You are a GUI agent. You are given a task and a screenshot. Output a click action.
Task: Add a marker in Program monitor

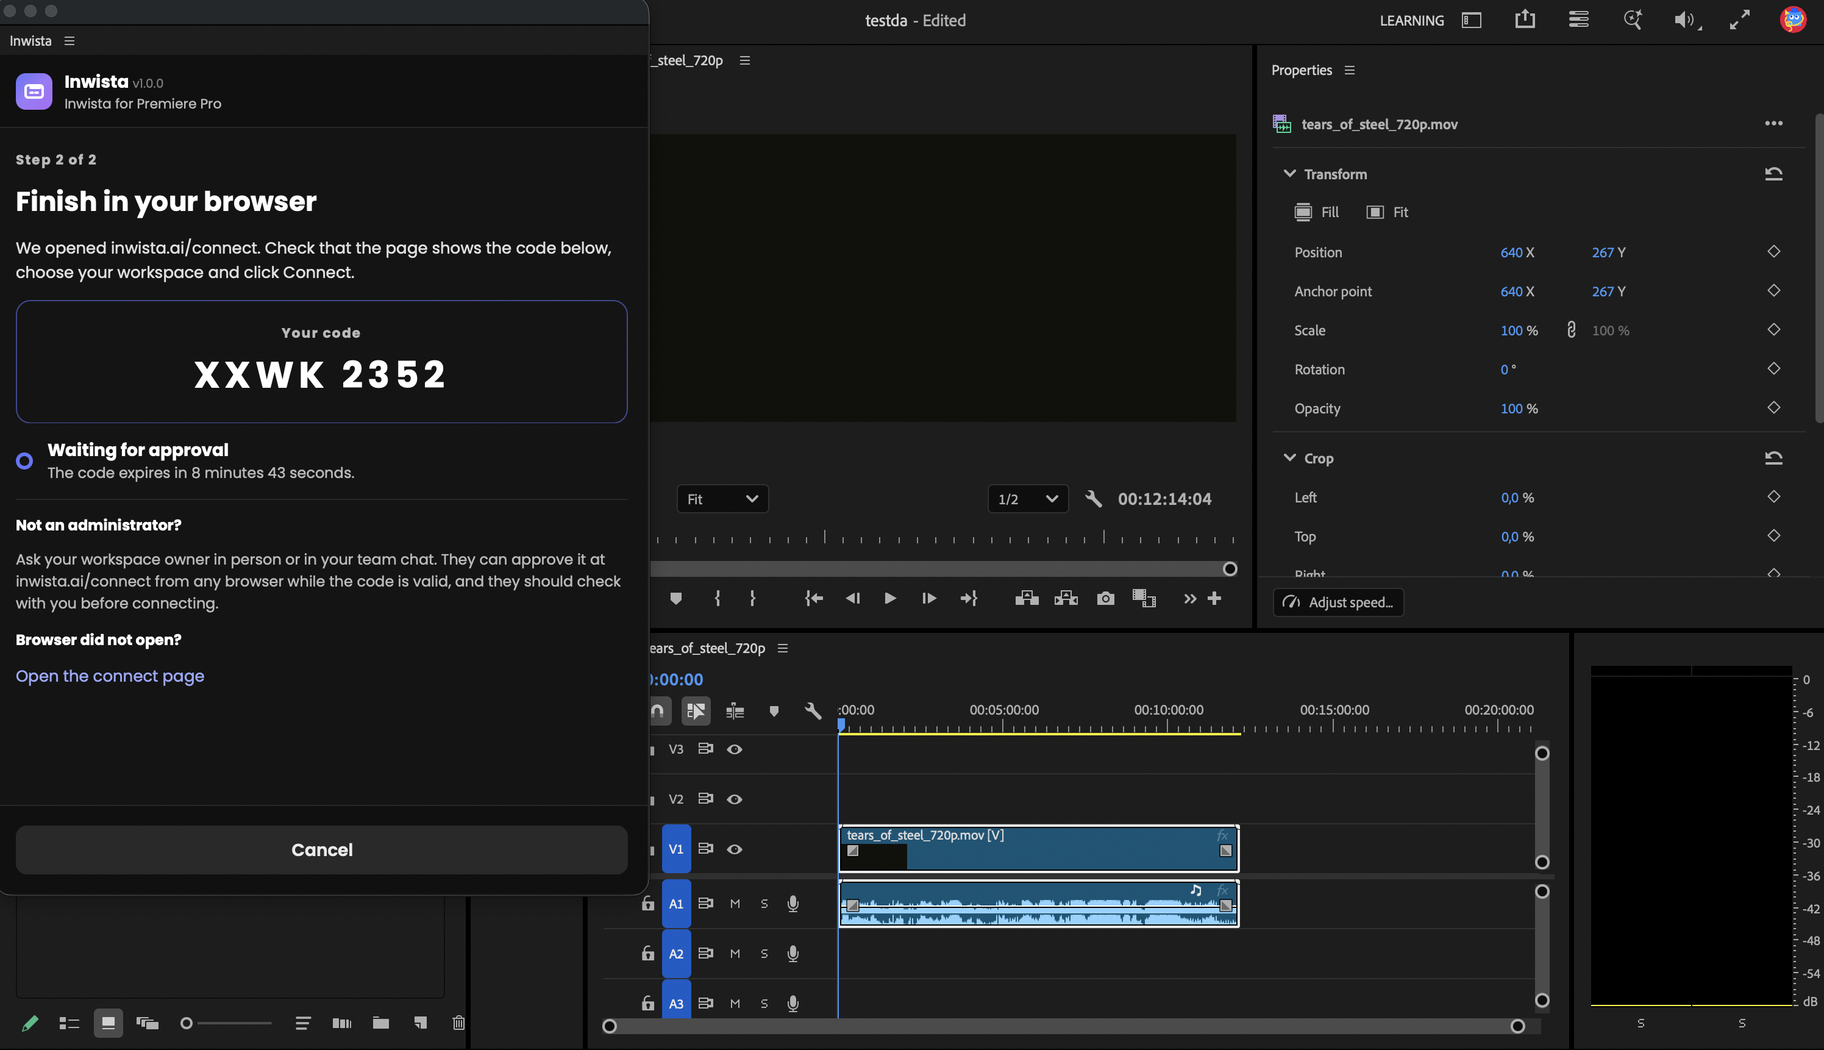[x=675, y=599]
